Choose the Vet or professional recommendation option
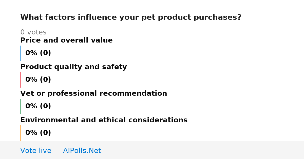Viewport: 304px width, 159px height. click(93, 93)
